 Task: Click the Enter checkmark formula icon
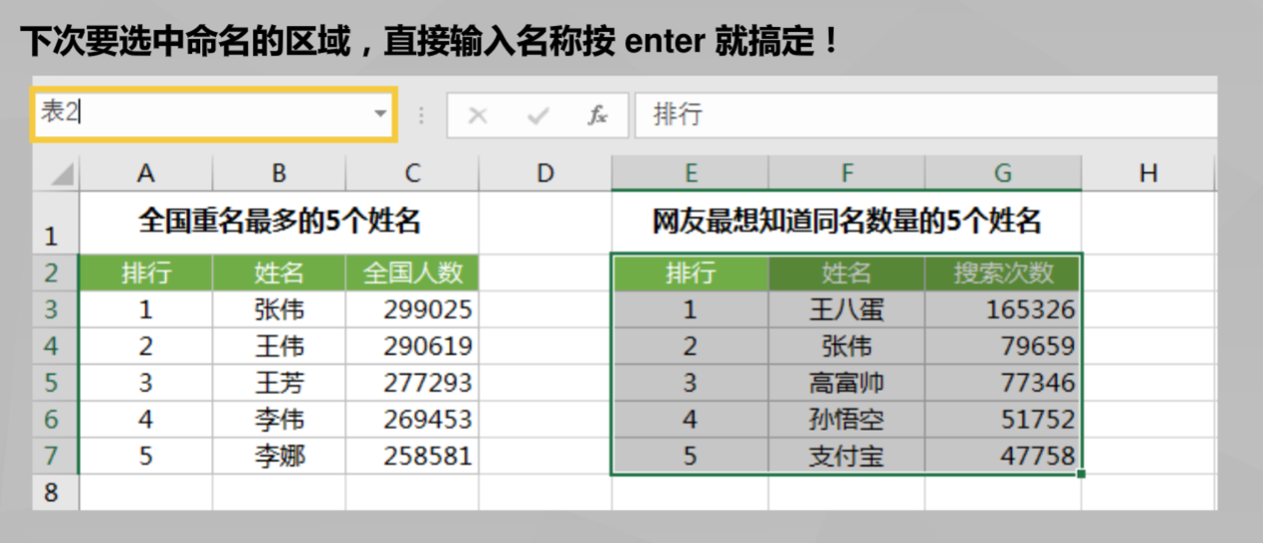(538, 115)
